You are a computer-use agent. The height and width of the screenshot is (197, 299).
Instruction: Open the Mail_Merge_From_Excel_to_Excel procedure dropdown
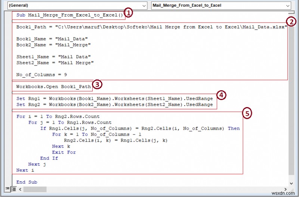click(221, 6)
